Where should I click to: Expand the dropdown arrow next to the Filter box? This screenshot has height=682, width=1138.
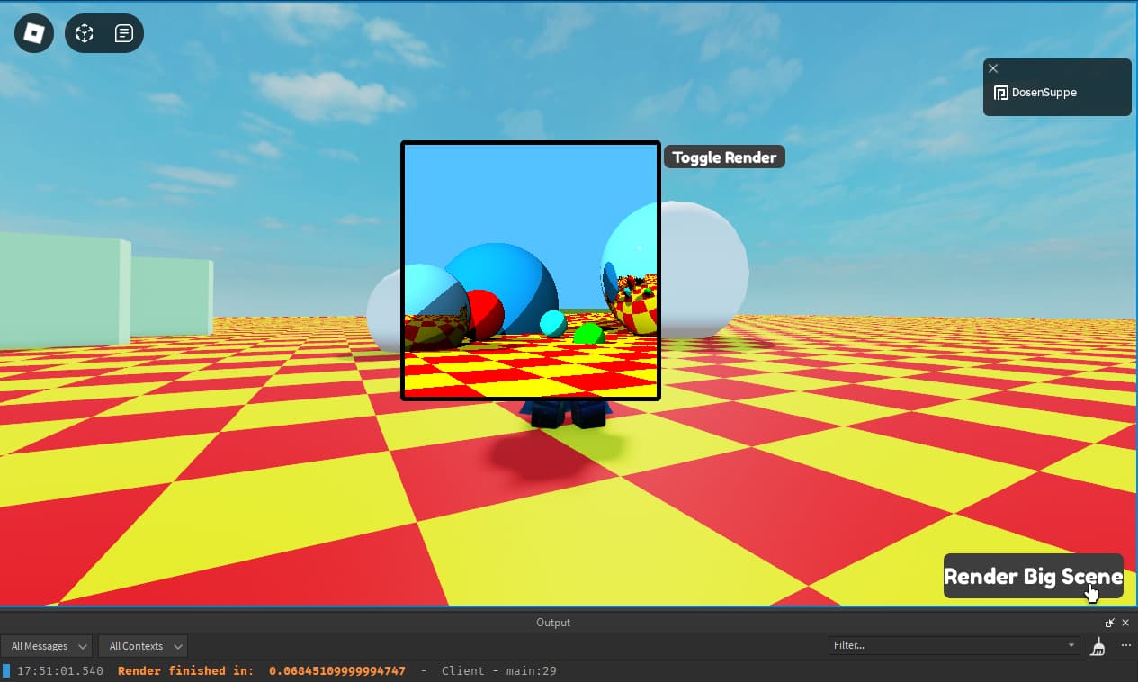pos(1071,645)
